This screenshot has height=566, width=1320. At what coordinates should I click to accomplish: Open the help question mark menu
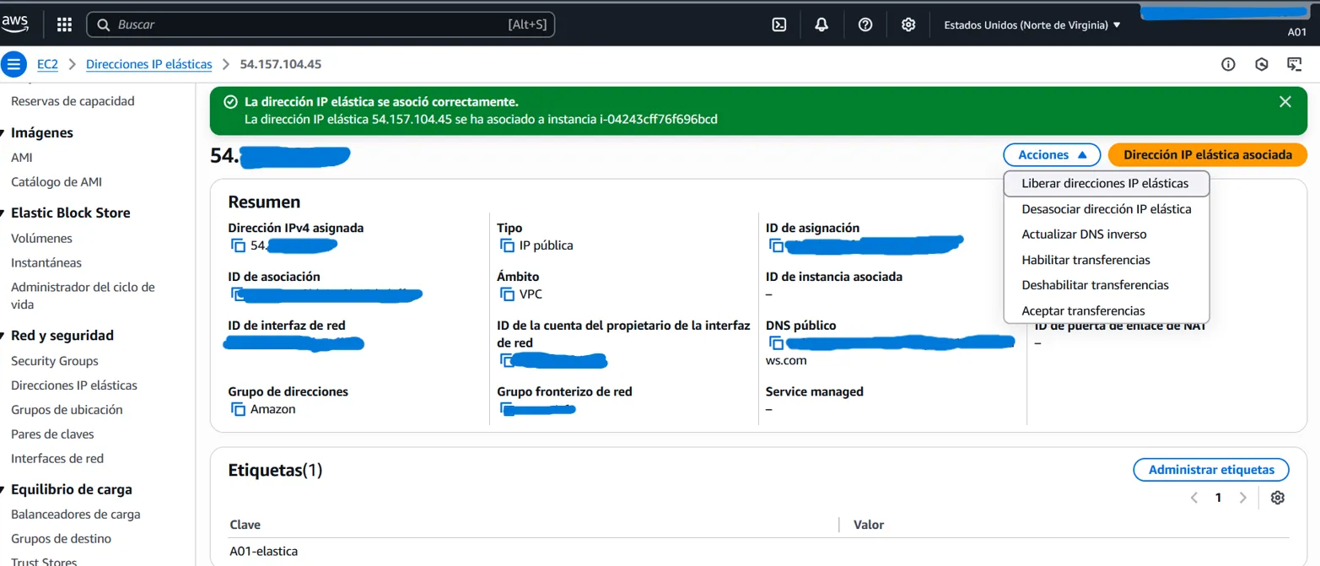865,25
